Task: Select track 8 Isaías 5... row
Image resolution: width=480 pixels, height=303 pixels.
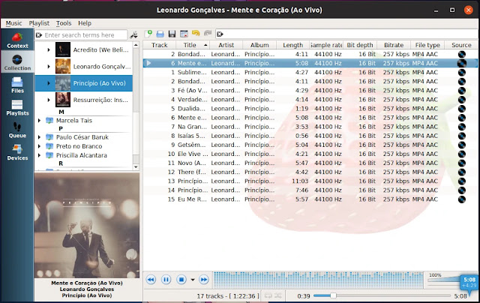Action: (x=310, y=136)
